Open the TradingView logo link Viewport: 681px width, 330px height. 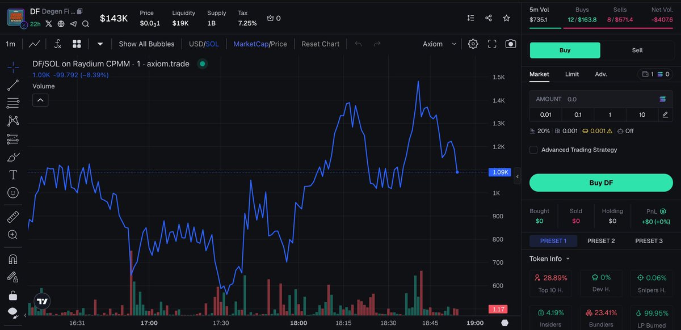point(41,301)
